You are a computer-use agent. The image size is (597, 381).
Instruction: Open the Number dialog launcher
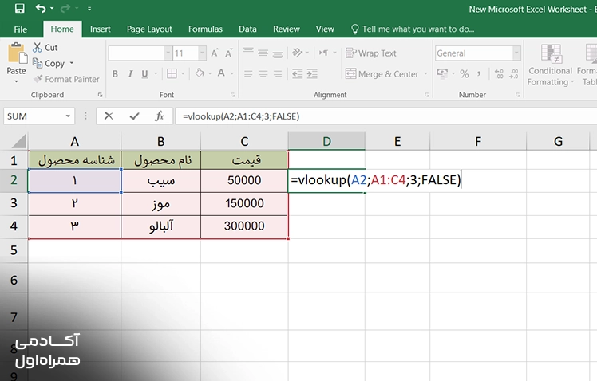[518, 95]
